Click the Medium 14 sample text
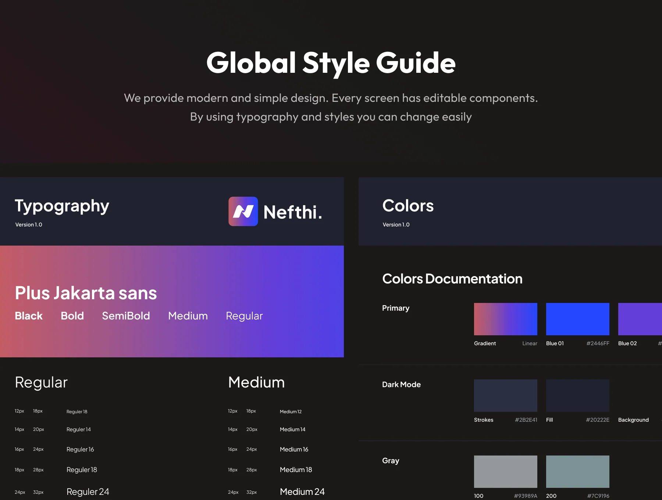Viewport: 662px width, 500px height. [x=292, y=429]
